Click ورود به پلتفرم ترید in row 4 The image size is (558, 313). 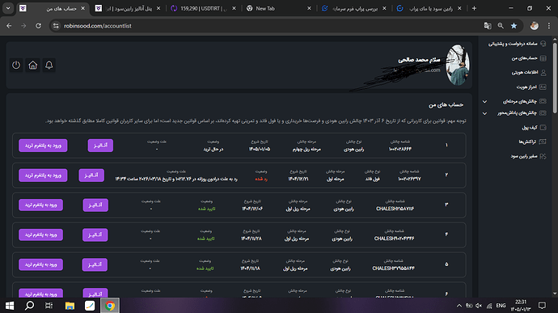pos(41,235)
